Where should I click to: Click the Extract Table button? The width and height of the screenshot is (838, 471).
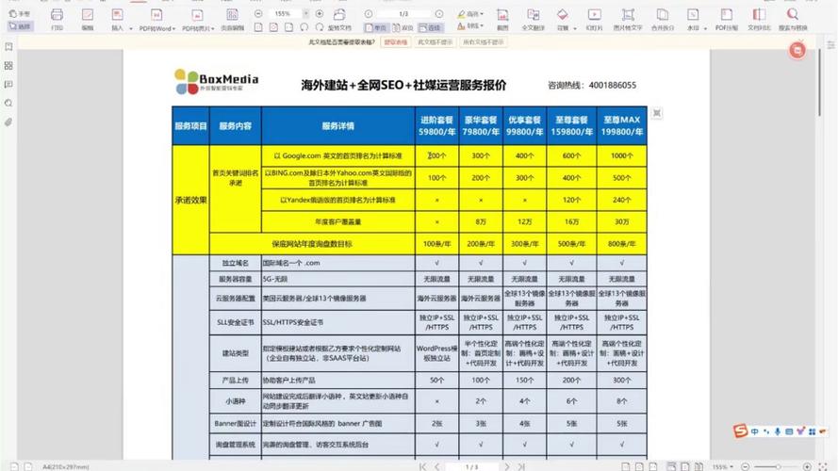point(396,42)
